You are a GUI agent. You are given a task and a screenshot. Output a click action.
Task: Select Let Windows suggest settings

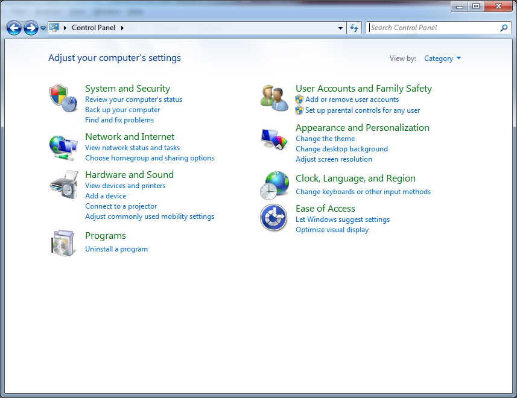[343, 220]
